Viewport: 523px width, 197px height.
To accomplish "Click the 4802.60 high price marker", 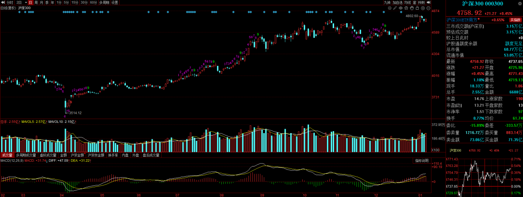I will tap(412, 15).
